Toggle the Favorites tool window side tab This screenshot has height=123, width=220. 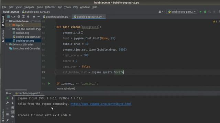pos(3,115)
